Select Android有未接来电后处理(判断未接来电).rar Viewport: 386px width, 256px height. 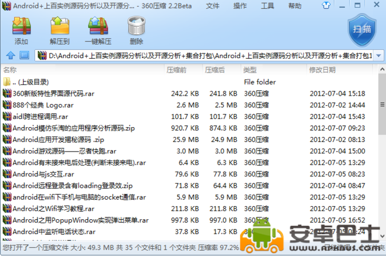[x=79, y=163]
